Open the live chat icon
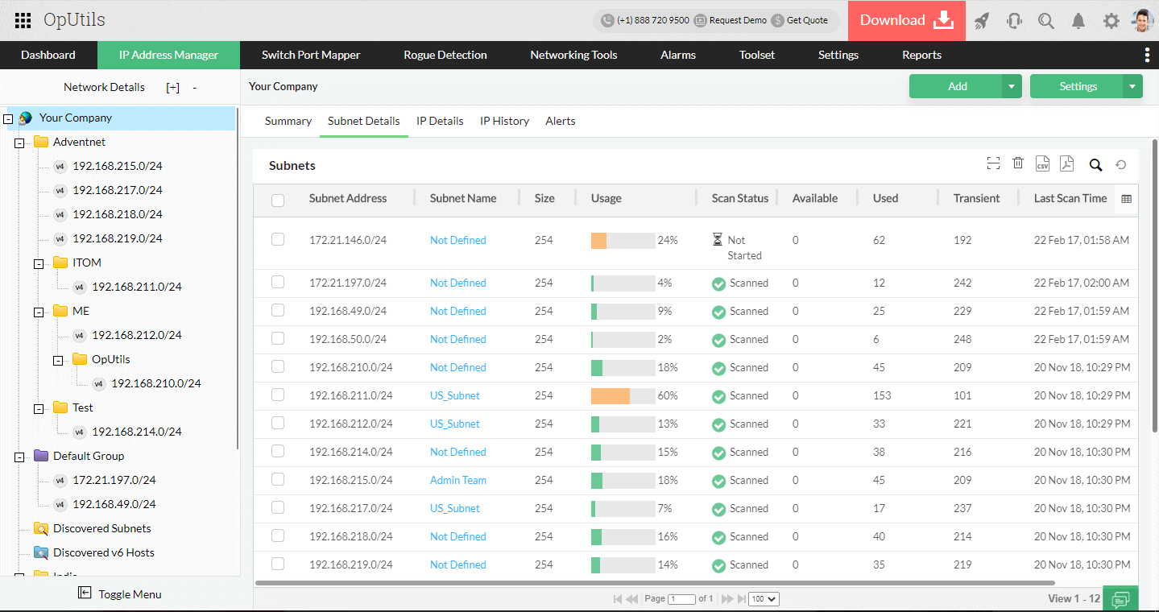1159x612 pixels. coord(1120,599)
